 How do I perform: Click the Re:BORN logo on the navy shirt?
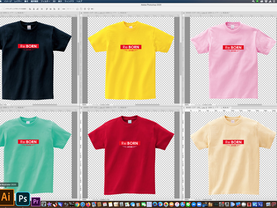[28, 47]
